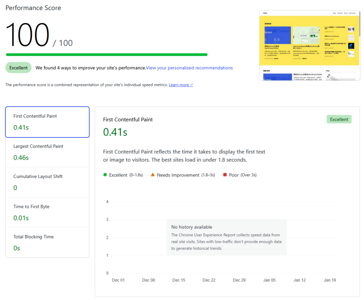Click the large 100 performance score number
The height and width of the screenshot is (300, 364).
(x=27, y=35)
